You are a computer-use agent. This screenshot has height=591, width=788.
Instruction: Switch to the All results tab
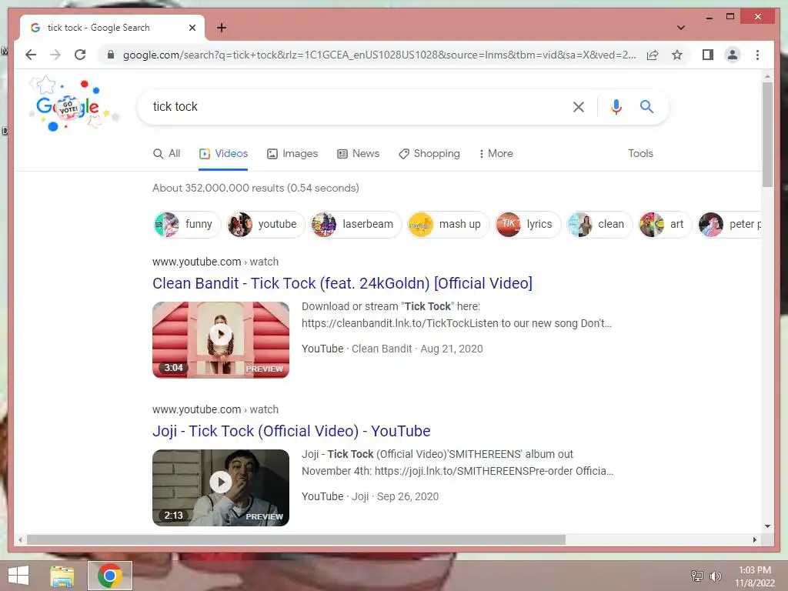pos(167,153)
